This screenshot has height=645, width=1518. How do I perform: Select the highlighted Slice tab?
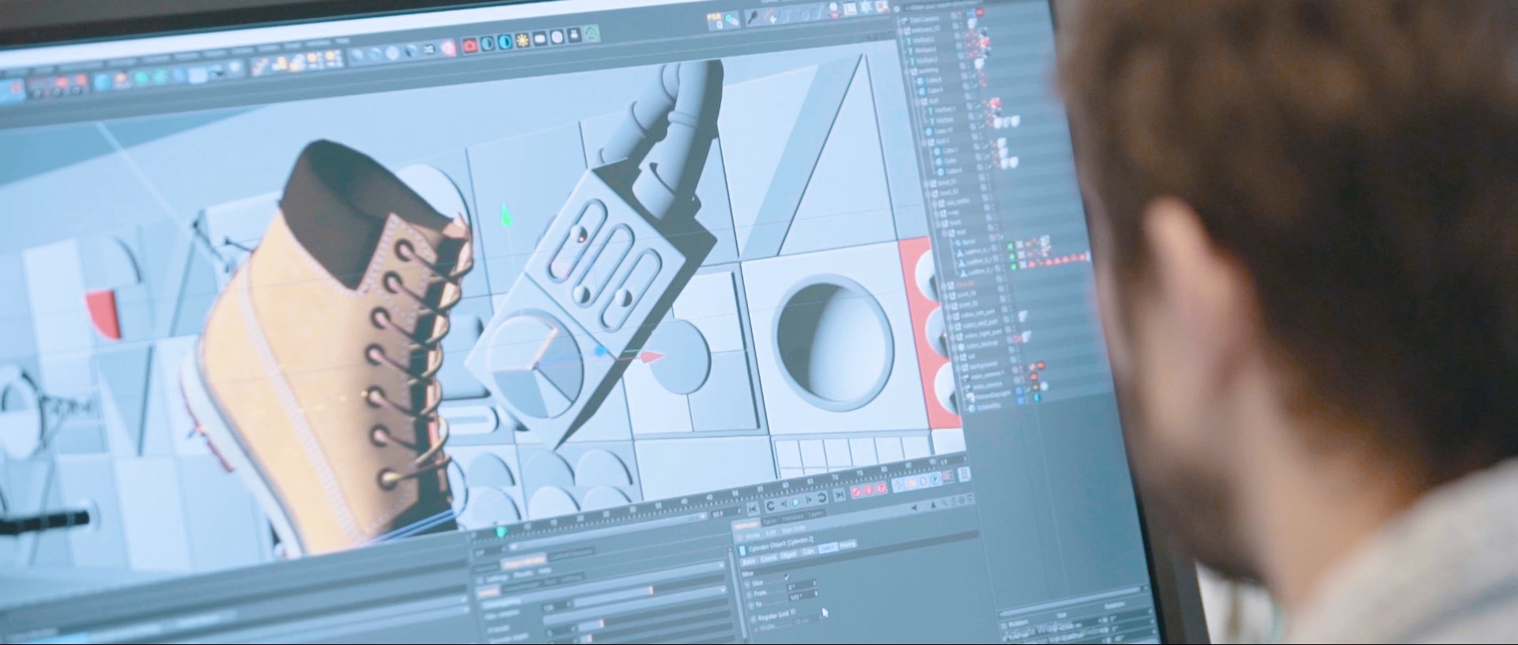pos(828,547)
